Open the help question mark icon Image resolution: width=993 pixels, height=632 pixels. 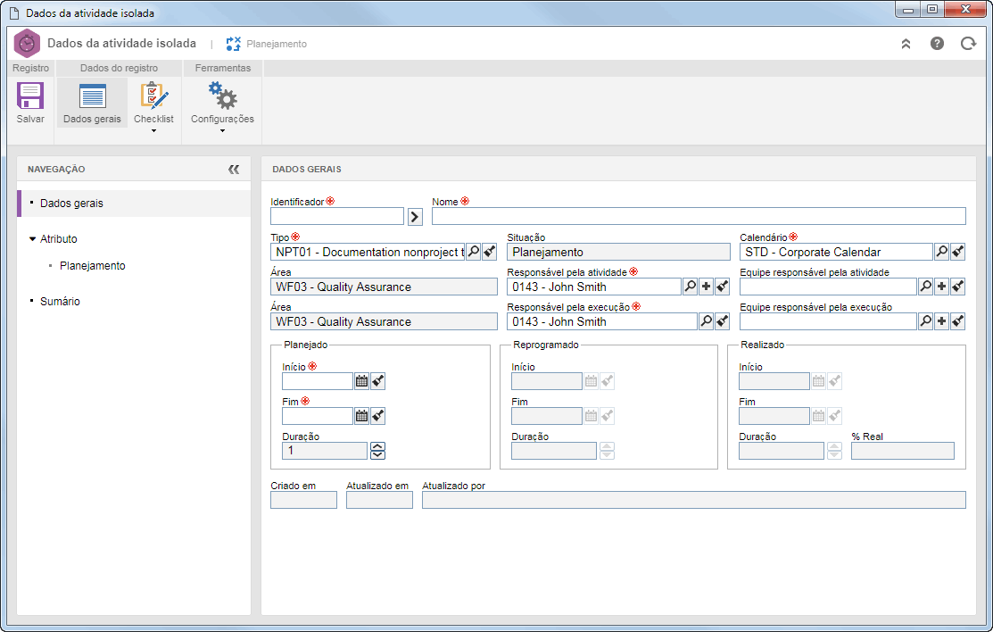point(937,43)
